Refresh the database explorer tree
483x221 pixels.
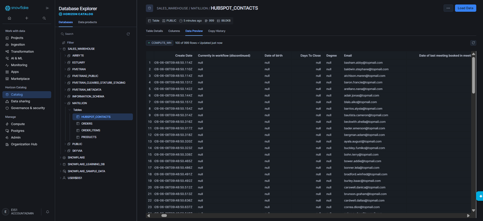(x=128, y=34)
